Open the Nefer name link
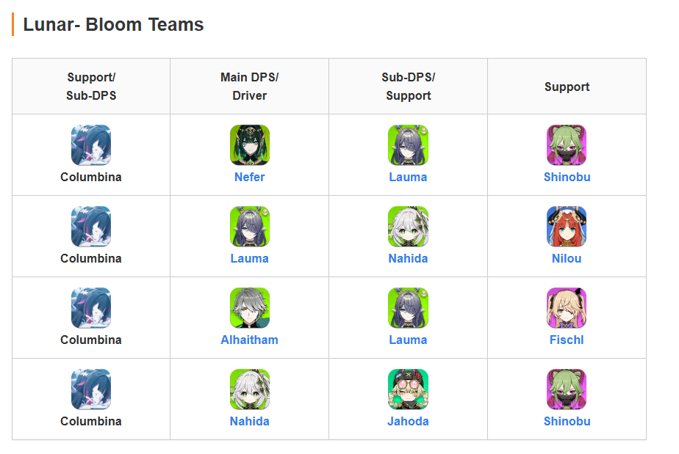679x454 pixels. pos(250,177)
